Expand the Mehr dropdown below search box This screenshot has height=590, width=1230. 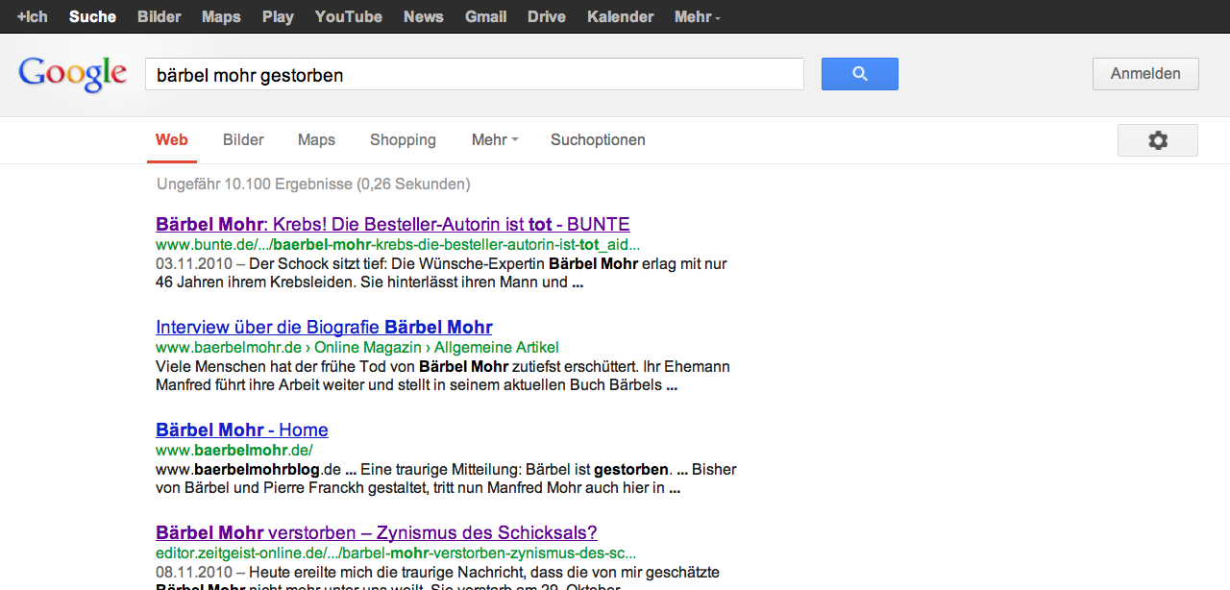point(494,140)
